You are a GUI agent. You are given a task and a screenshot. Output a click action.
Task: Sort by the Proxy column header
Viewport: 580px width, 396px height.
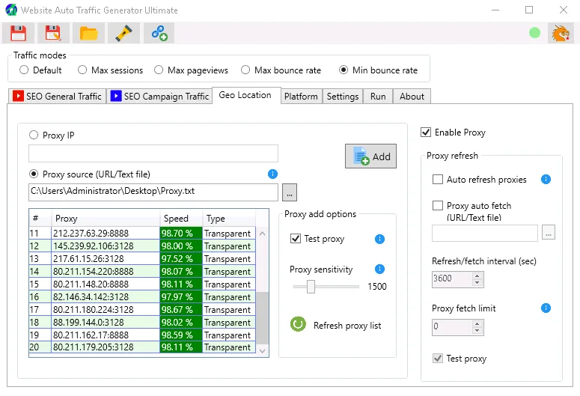pyautogui.click(x=106, y=219)
